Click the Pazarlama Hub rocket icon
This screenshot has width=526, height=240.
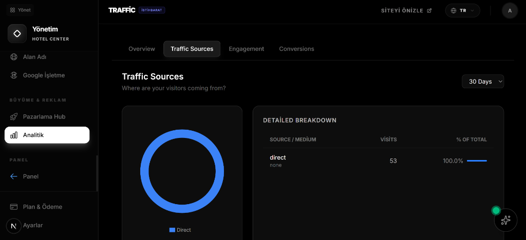point(14,116)
